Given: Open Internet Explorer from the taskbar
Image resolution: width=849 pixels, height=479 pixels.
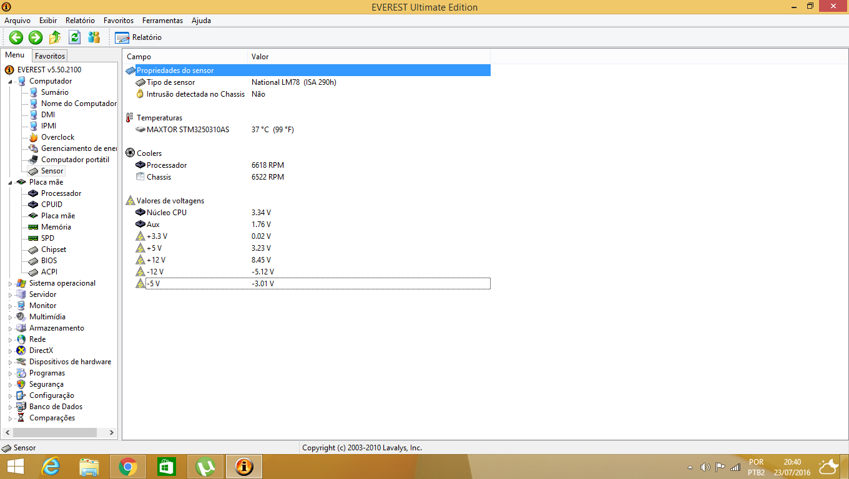Looking at the screenshot, I should pyautogui.click(x=51, y=467).
